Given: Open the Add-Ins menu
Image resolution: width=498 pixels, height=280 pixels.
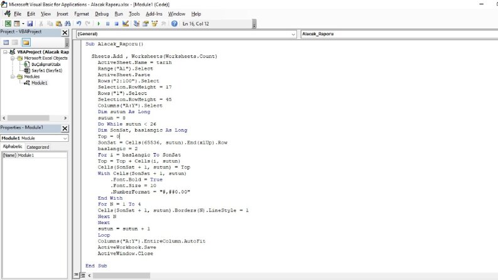Looking at the screenshot, I should pyautogui.click(x=154, y=14).
